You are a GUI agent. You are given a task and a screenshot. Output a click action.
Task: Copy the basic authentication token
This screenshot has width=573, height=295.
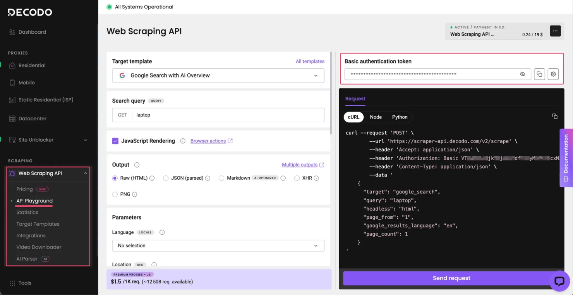tap(539, 74)
